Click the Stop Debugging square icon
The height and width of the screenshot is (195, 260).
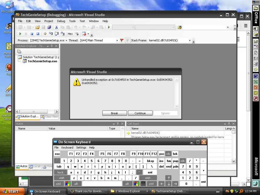coord(32,34)
